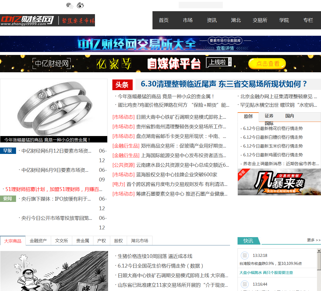Screen dimensions: 321x291
Task: Open 大盘小幅跳水 flash news link
Action: (266, 273)
